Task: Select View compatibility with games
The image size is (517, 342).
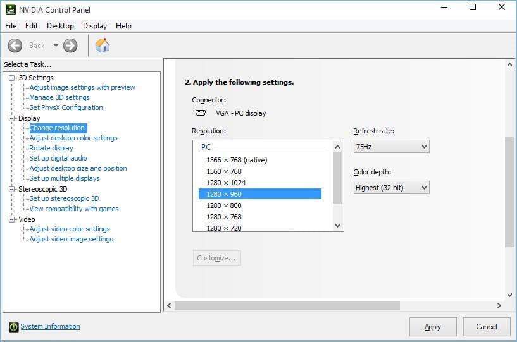Action: [x=74, y=209]
